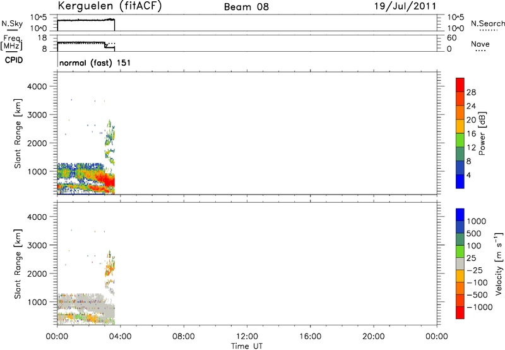Screen dimensions: 505x350
Task: Click the frequency trace step near 03:00
Action: point(105,45)
